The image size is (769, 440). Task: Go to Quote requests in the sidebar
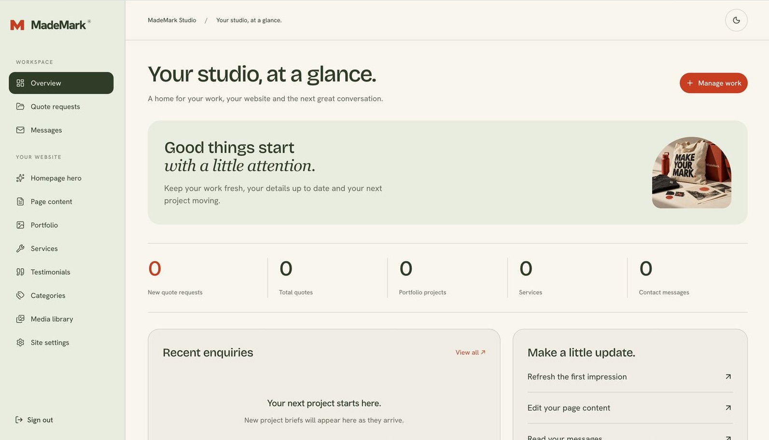pyautogui.click(x=61, y=107)
